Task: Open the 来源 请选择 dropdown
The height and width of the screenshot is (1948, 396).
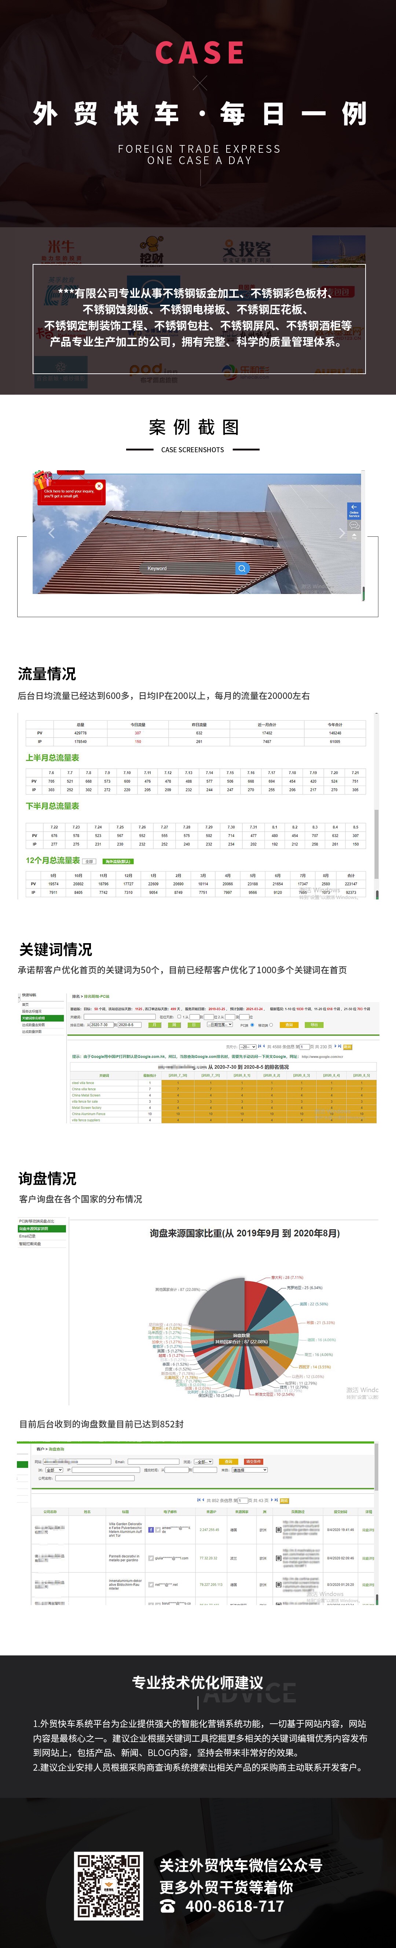Action: 249,1470
